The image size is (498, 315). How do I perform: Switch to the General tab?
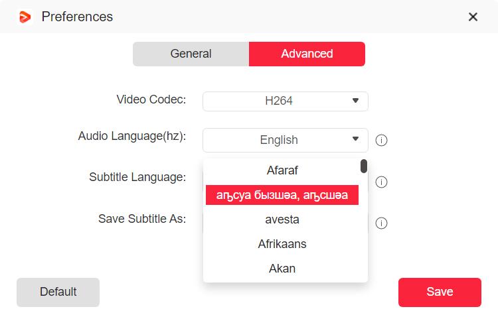pos(191,54)
